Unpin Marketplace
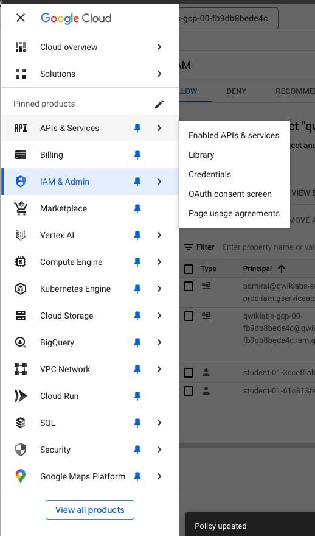 [137, 208]
